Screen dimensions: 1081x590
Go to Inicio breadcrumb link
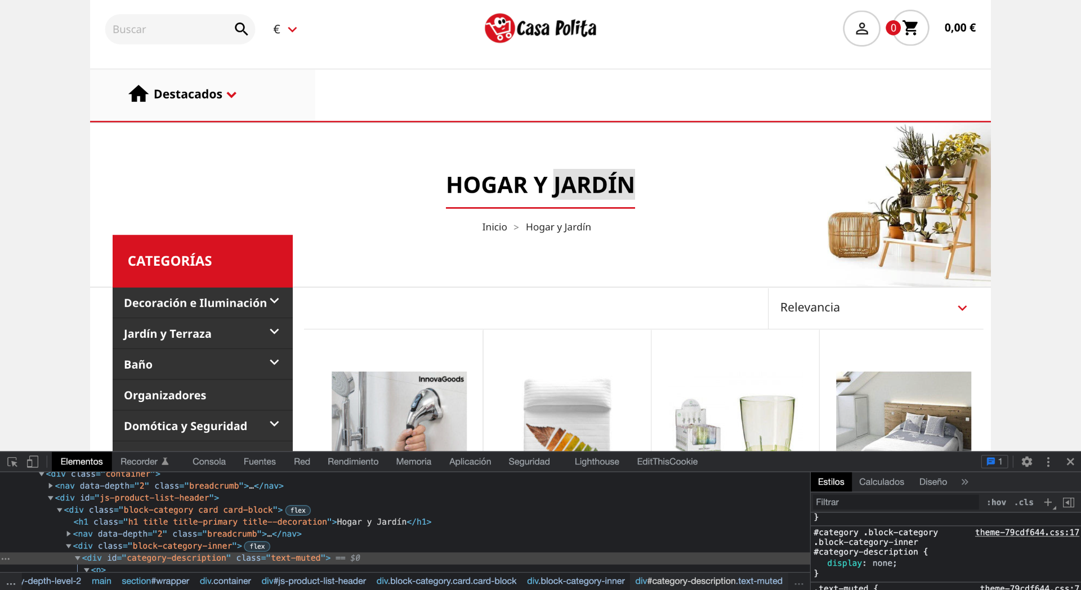click(494, 227)
